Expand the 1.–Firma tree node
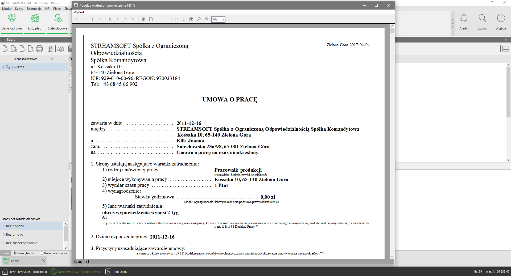This screenshot has height=276, width=511. pos(3,67)
